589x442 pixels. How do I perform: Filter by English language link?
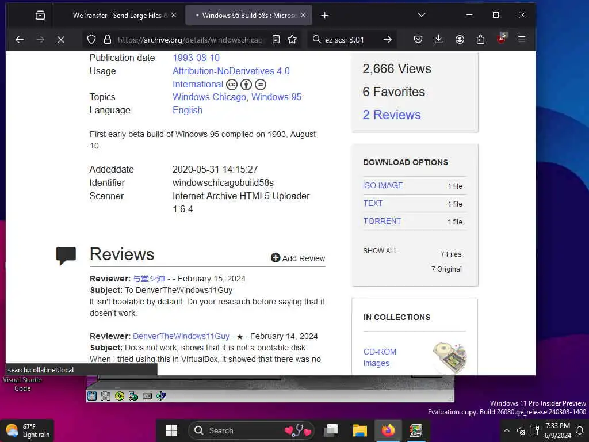188,110
